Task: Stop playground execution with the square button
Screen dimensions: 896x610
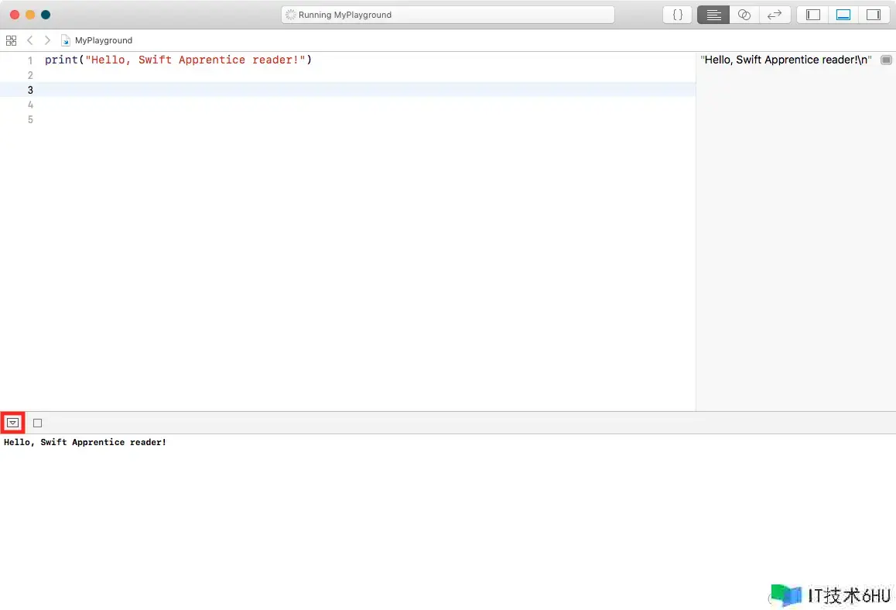Action: pos(37,423)
